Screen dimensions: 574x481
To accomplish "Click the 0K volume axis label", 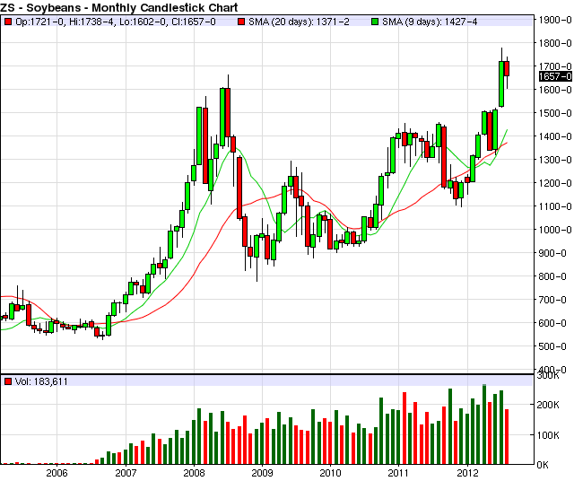I will [x=543, y=465].
